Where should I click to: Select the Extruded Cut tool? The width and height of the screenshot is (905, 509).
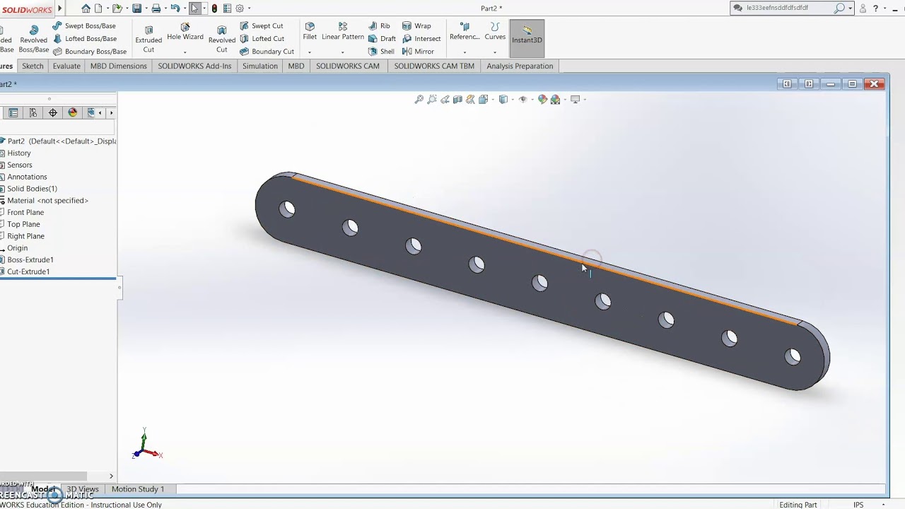click(148, 39)
